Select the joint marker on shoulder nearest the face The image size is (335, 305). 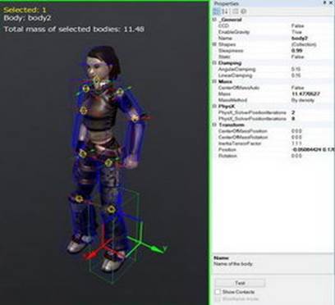[x=86, y=89]
